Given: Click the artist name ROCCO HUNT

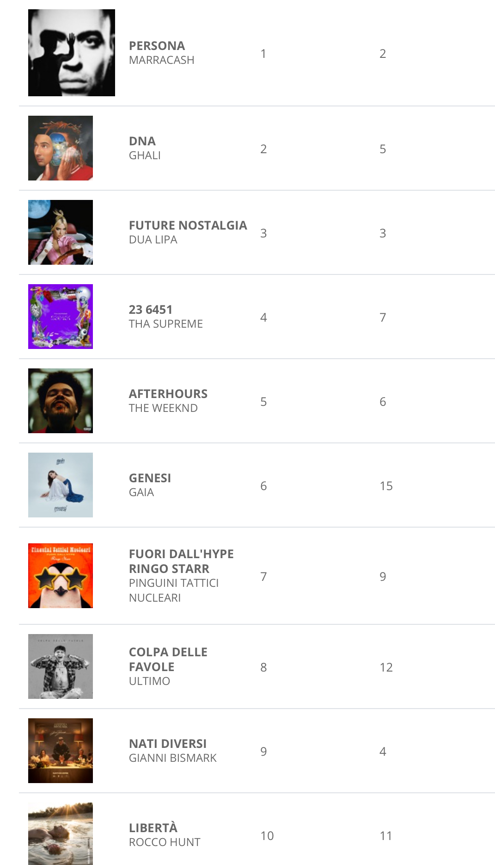Looking at the screenshot, I should pyautogui.click(x=165, y=842).
